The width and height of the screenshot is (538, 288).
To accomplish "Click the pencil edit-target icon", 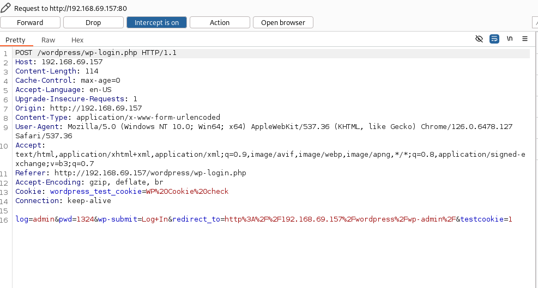I will (6, 8).
